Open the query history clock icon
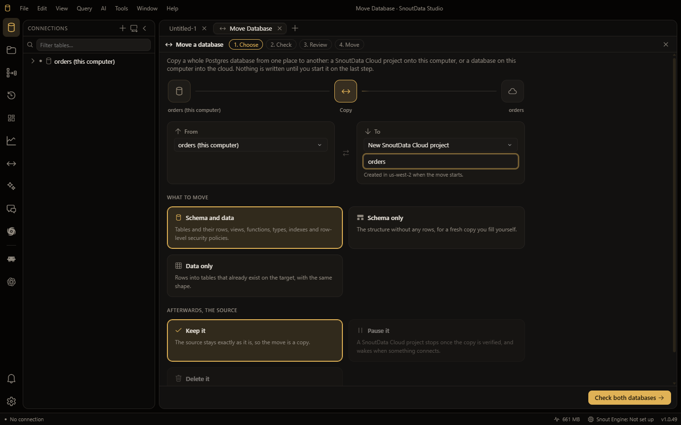This screenshot has height=425, width=681. point(11,95)
